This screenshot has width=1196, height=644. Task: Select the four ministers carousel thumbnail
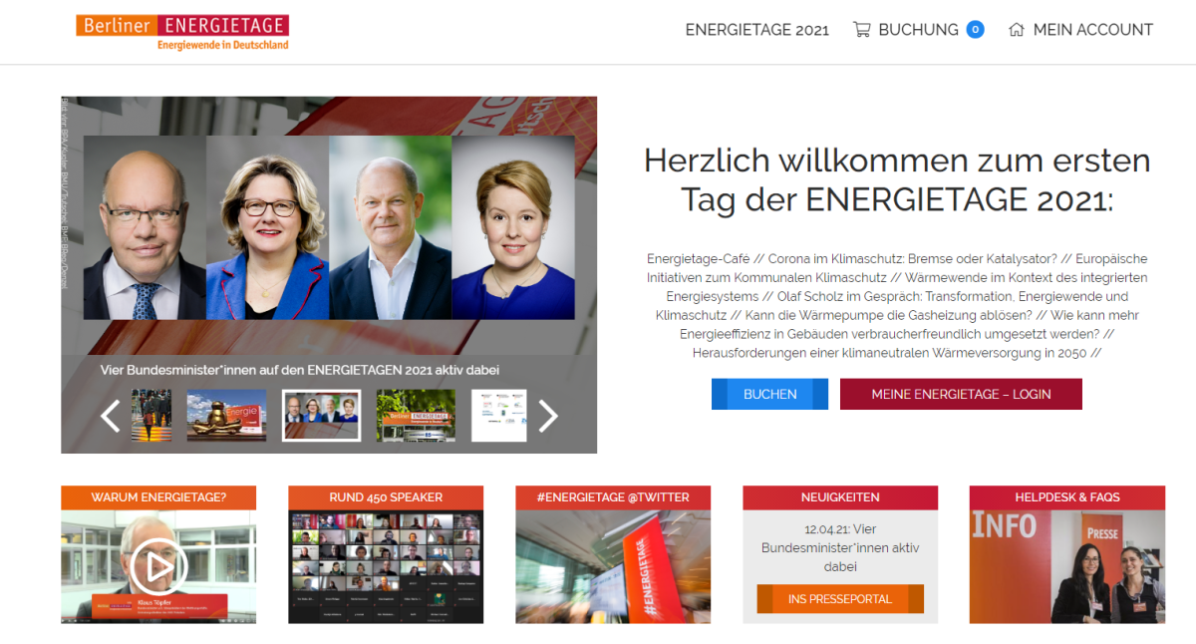coord(321,416)
